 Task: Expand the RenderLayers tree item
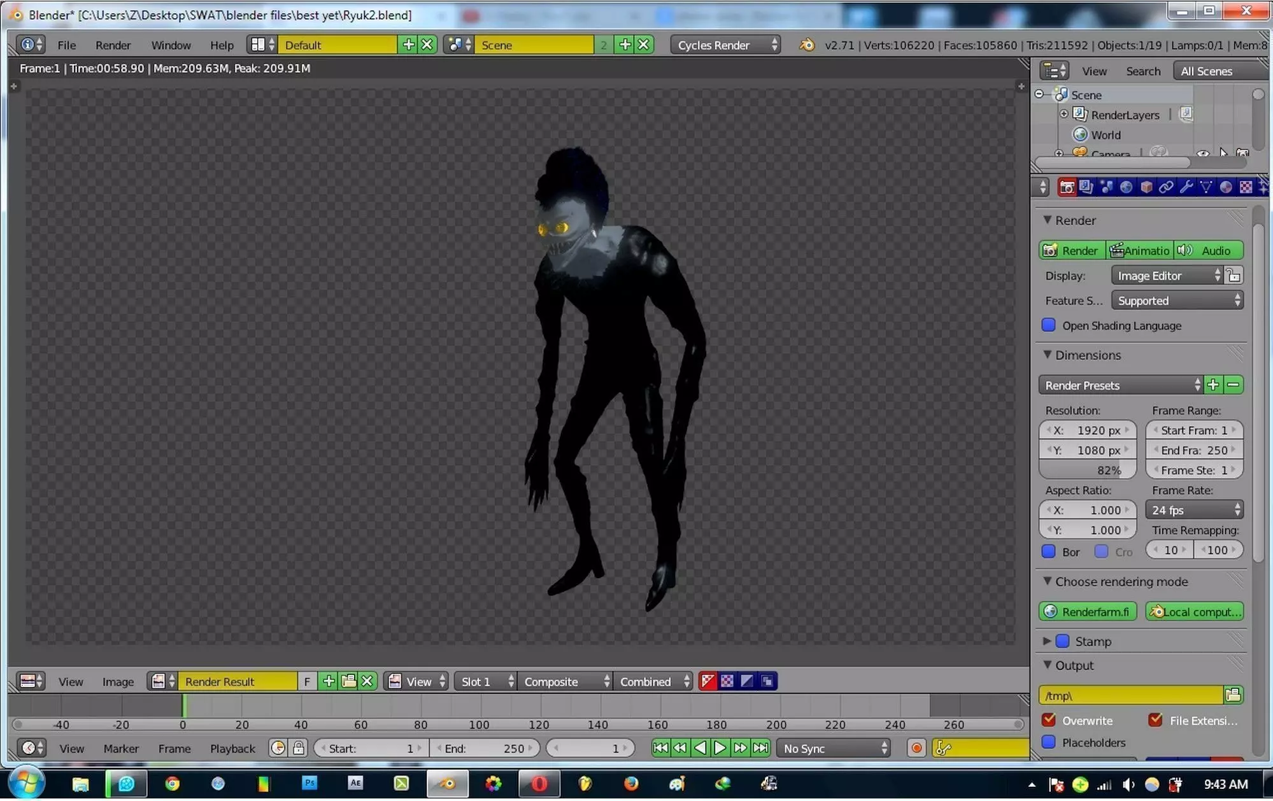click(x=1064, y=115)
